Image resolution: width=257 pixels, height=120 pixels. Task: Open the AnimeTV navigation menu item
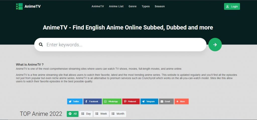tap(98, 6)
